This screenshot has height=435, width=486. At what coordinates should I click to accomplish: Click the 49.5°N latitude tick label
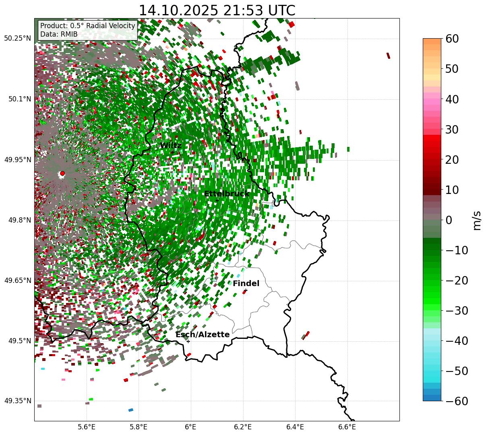point(19,341)
